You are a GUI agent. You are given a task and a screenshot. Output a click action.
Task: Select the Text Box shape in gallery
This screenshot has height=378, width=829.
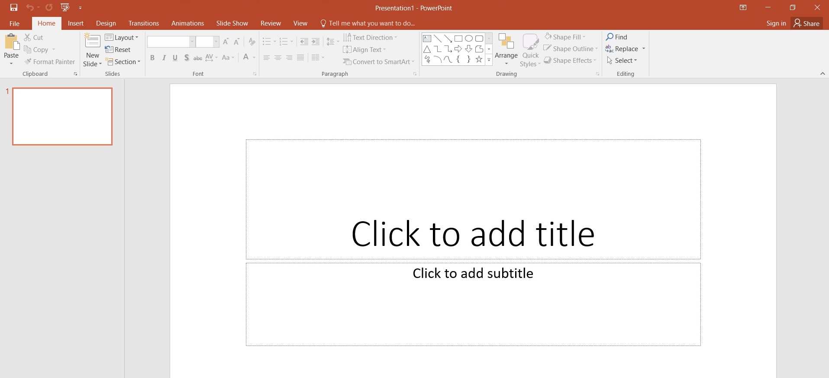tap(427, 39)
